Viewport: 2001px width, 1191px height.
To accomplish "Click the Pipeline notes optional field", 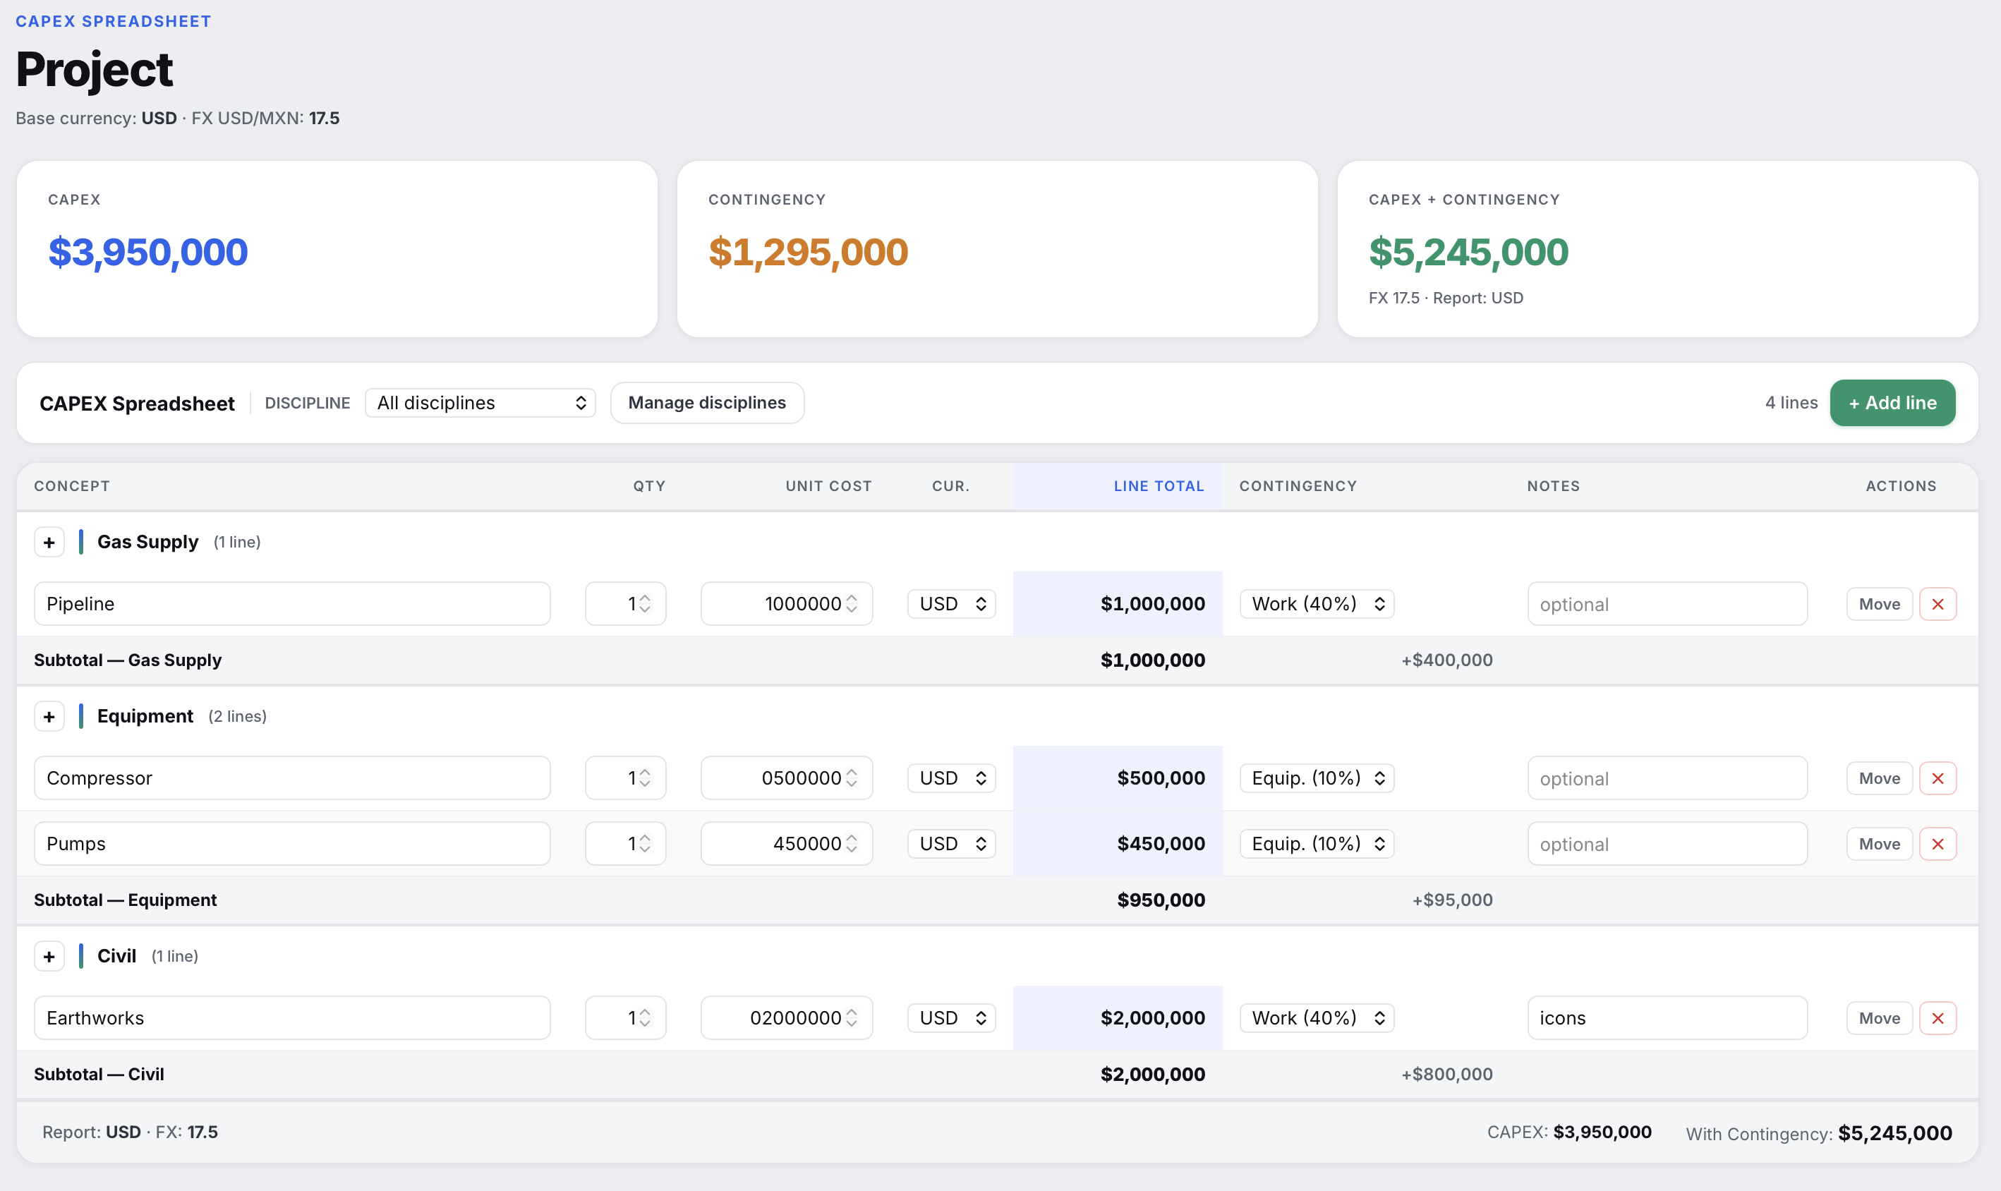I will pos(1667,605).
